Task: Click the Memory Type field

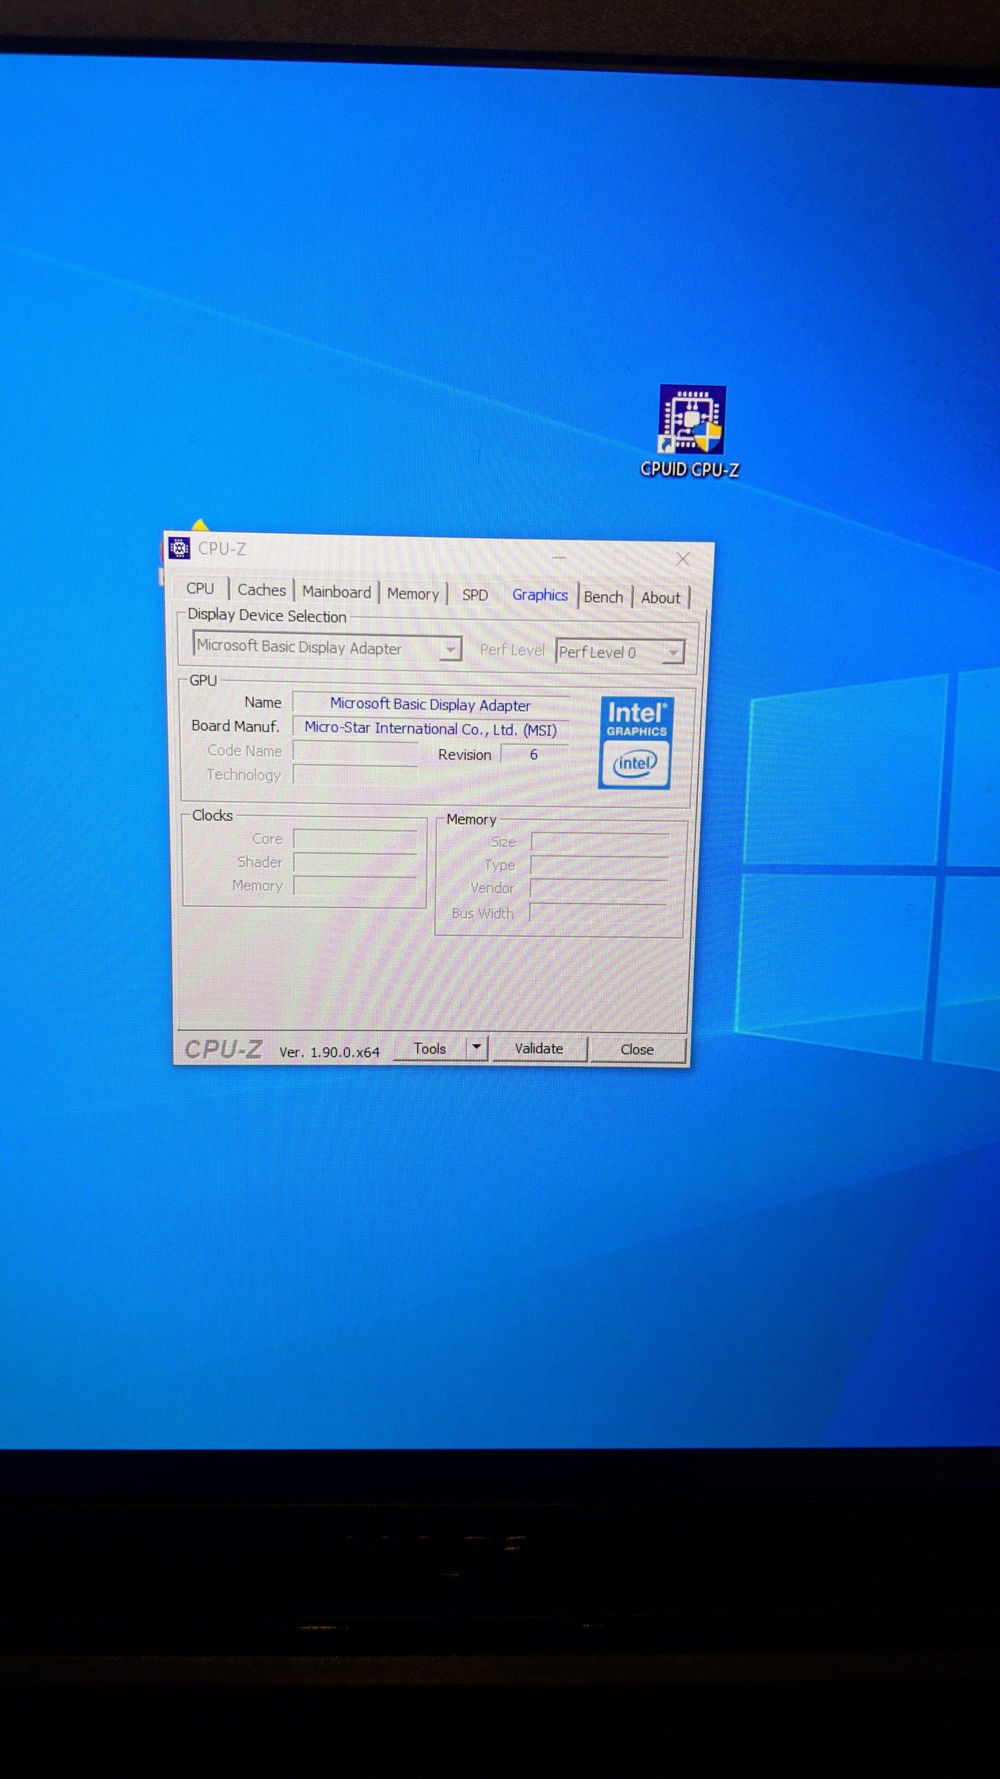Action: [600, 865]
